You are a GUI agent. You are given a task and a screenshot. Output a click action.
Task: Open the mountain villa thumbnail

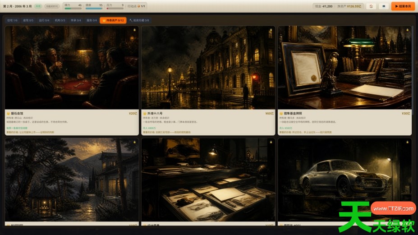[72, 180]
